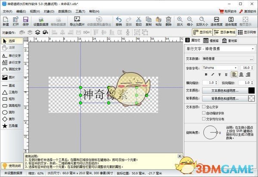258x177 pixels.
Task: Toggle 显示参考线 guide lines display
Action: (x=224, y=32)
